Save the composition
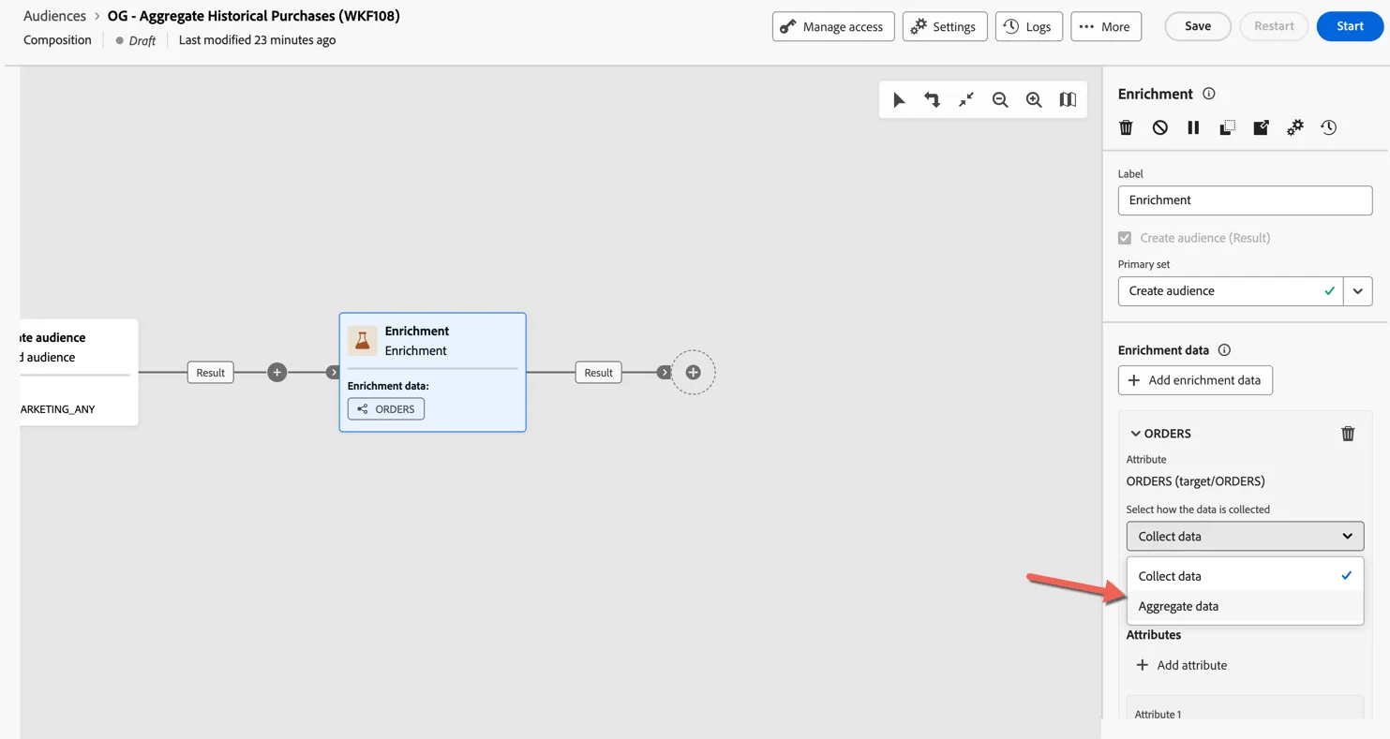The image size is (1390, 739). [x=1197, y=26]
